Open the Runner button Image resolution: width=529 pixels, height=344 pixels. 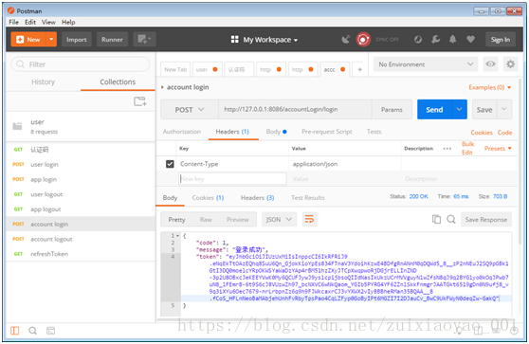click(112, 40)
